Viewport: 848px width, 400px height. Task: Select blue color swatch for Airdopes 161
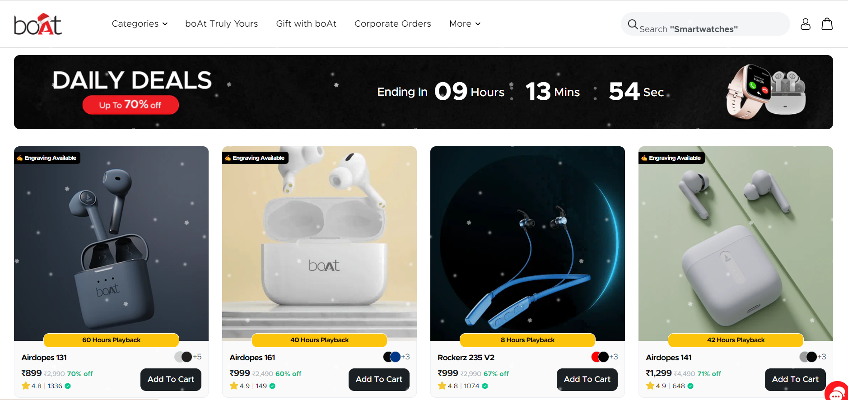(x=395, y=357)
